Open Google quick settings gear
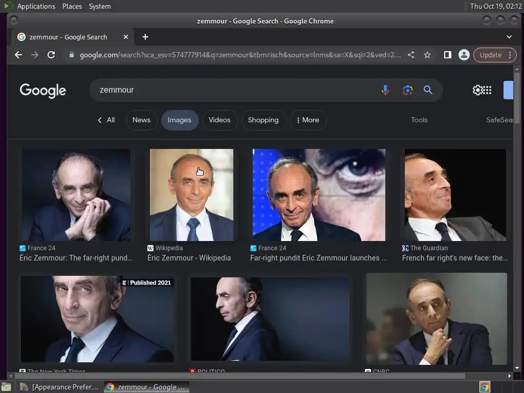Screen dimensions: 524x393 pos(477,90)
